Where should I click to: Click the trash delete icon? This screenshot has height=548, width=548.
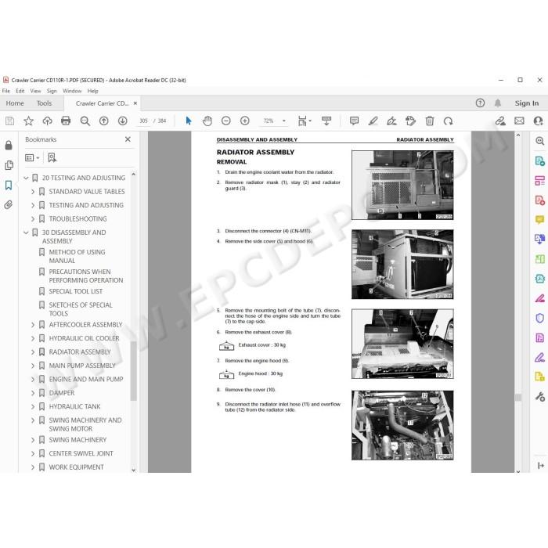tap(430, 121)
